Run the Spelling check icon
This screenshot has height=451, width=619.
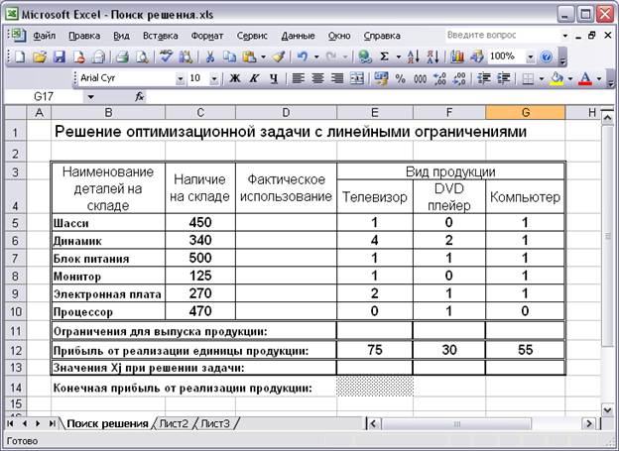(166, 56)
